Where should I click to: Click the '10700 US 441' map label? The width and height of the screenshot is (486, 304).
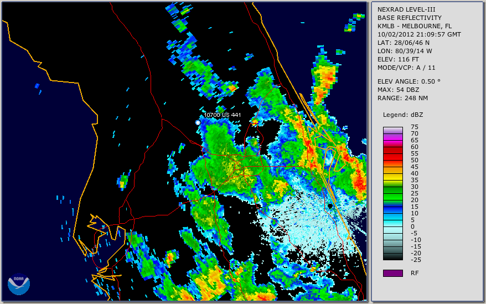(222, 115)
